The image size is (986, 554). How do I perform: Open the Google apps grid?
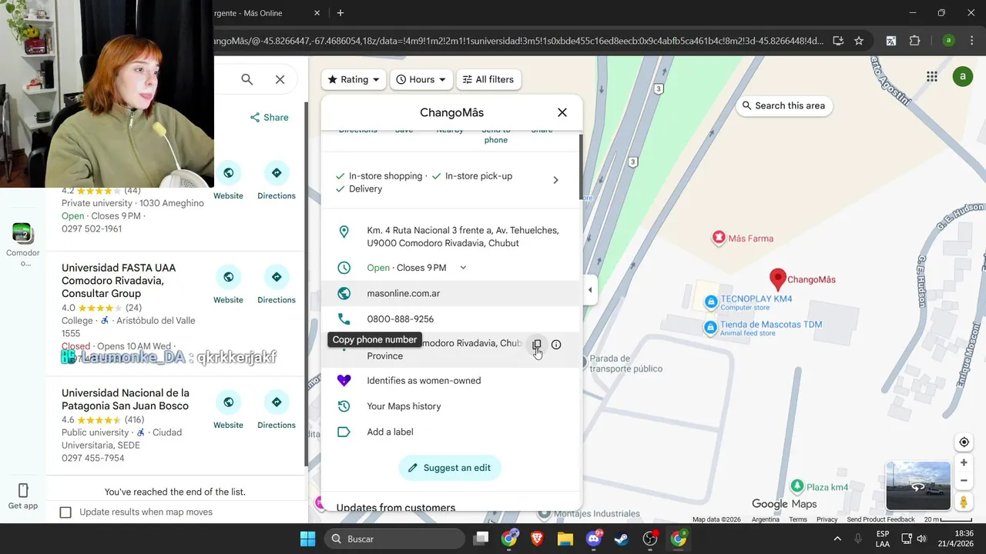pos(932,76)
